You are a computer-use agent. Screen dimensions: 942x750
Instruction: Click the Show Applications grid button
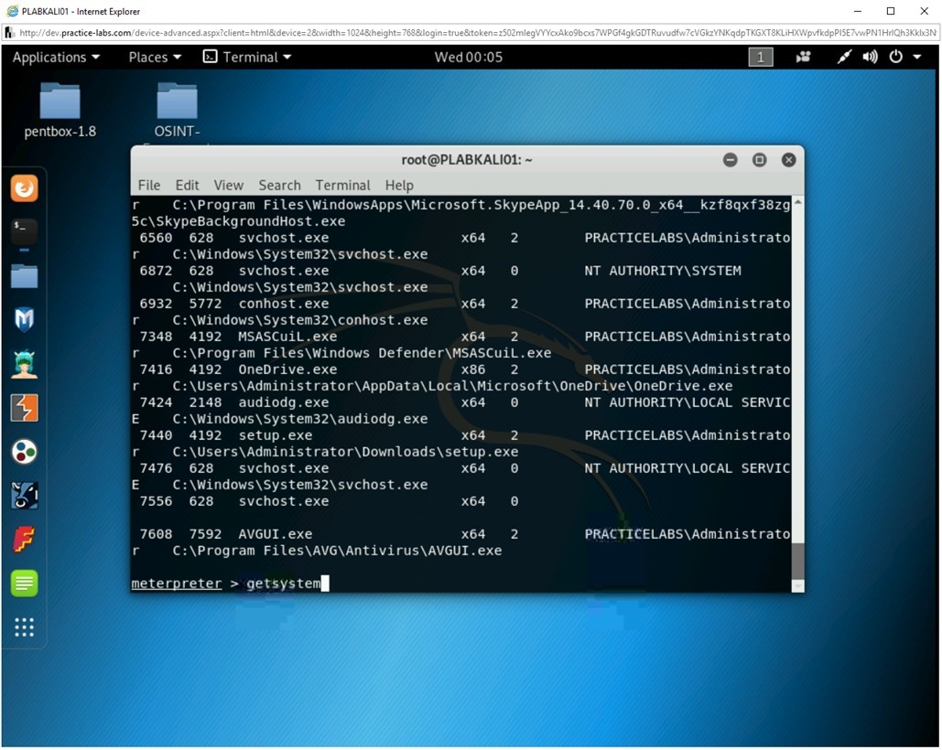[23, 627]
